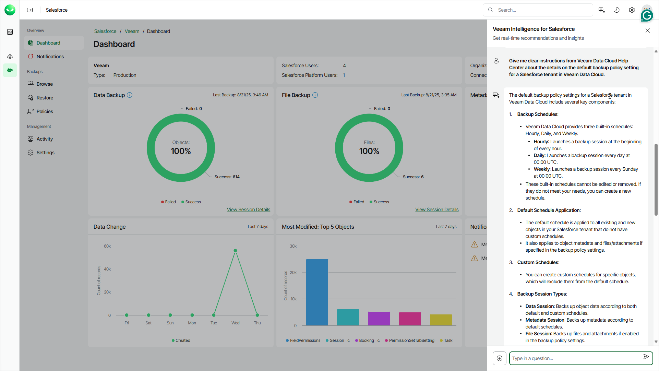Toggle Success legend in File Backup chart

379,202
